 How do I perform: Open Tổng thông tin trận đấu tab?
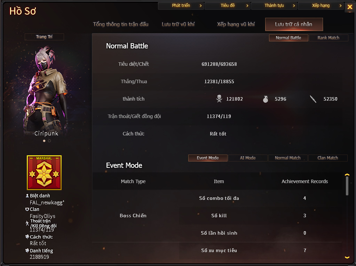[x=120, y=24]
